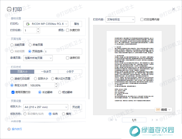The width and height of the screenshot is (182, 139).
Task: Switch to the 一张多页 tab
Action: (46, 72)
